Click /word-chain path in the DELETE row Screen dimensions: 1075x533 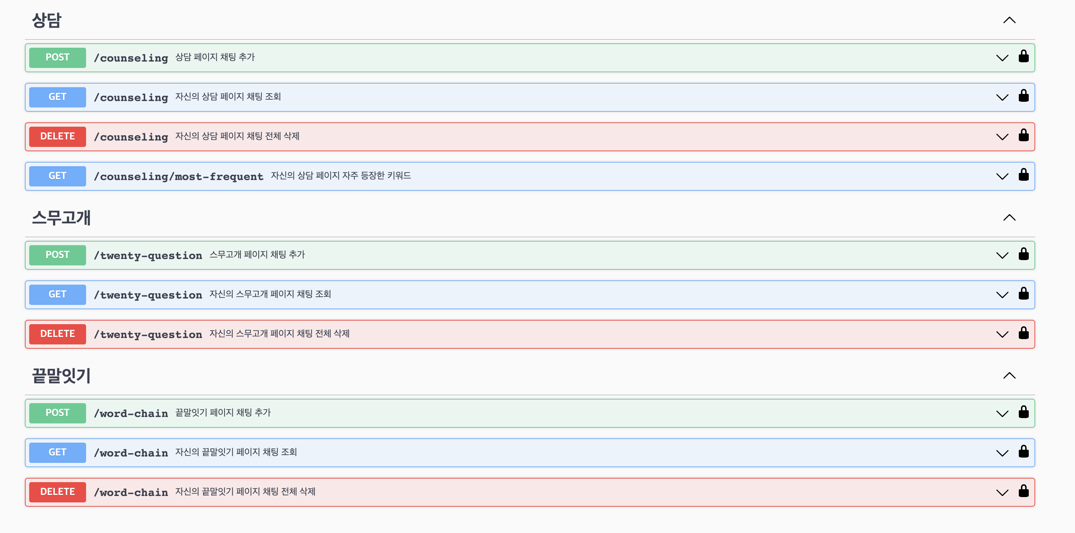pyautogui.click(x=131, y=492)
